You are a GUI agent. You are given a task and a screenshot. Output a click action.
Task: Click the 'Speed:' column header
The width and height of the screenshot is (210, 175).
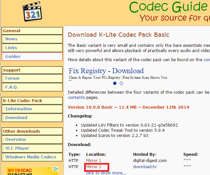click(x=190, y=155)
